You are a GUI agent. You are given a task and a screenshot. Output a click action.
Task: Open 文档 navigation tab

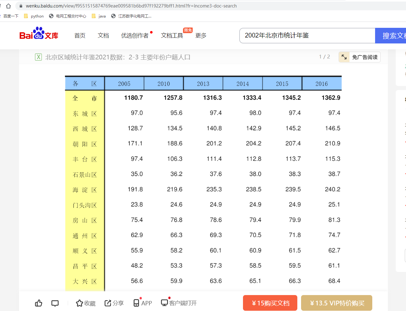point(103,36)
